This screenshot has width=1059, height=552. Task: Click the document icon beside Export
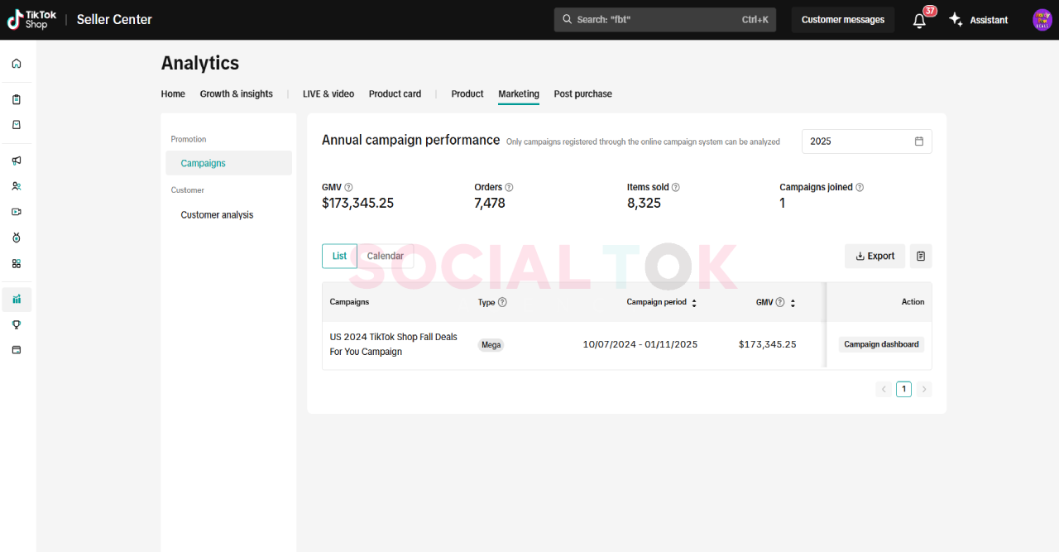coord(921,257)
